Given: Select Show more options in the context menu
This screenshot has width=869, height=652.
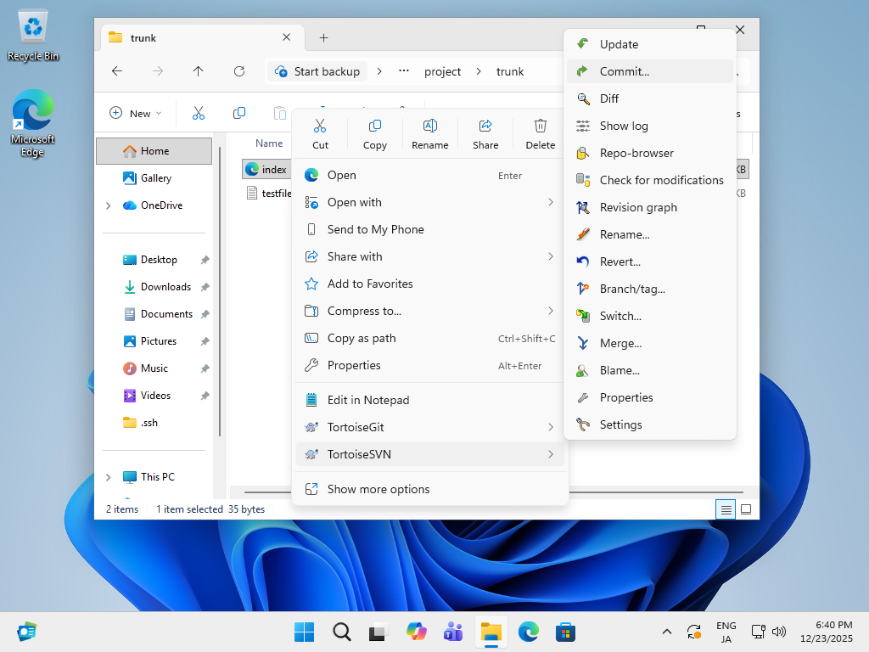Looking at the screenshot, I should [x=378, y=488].
